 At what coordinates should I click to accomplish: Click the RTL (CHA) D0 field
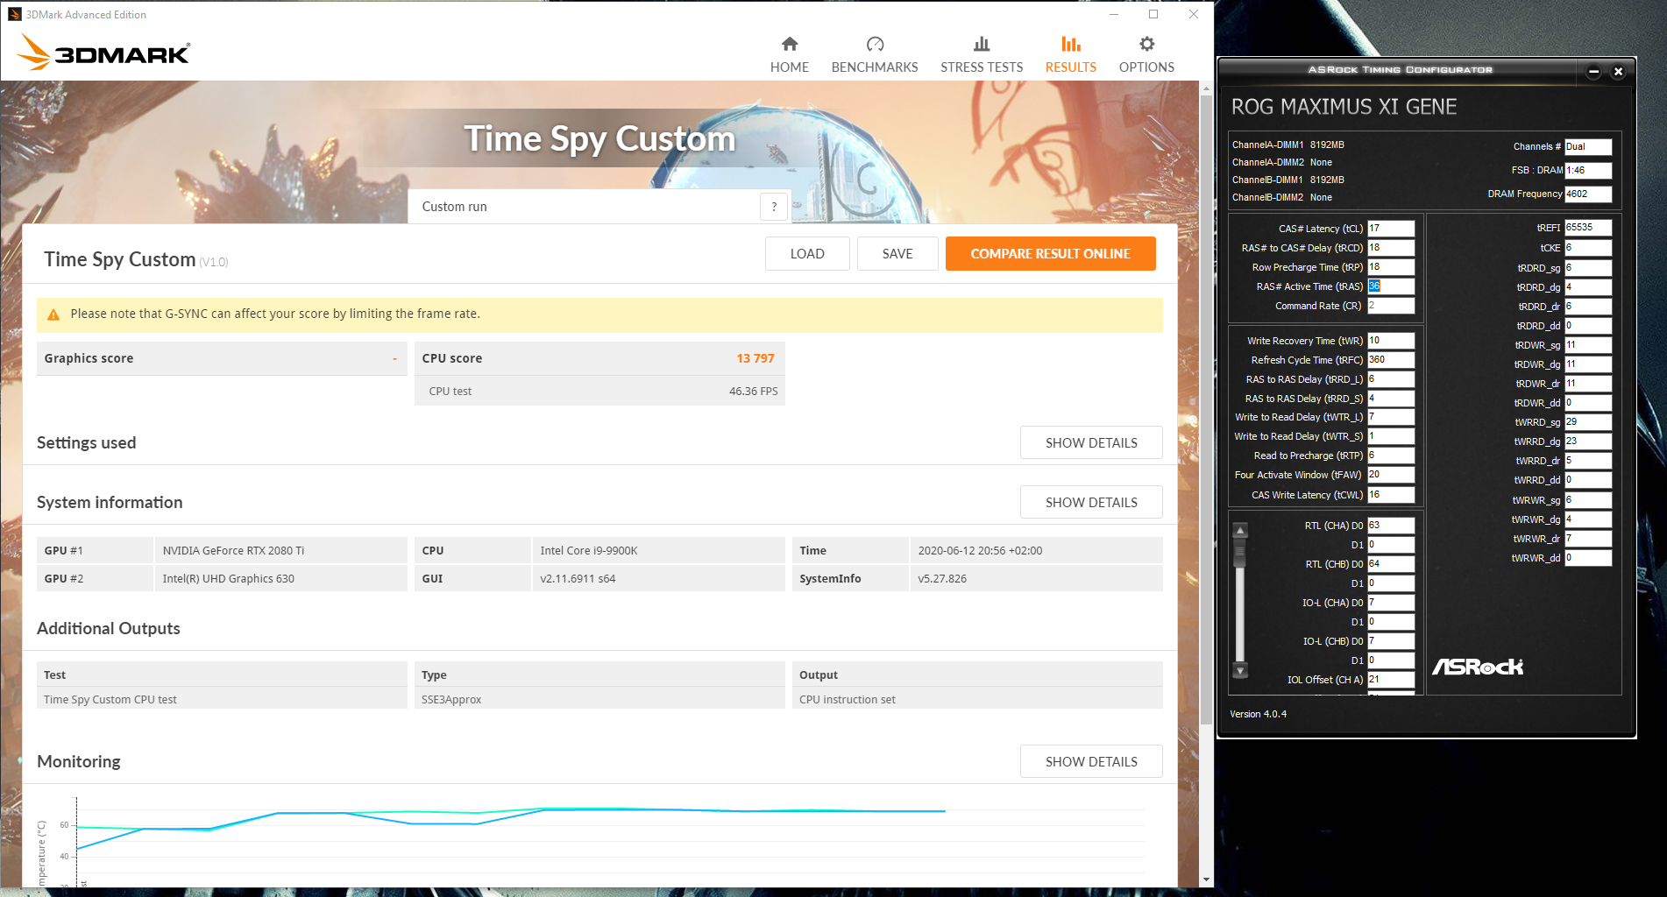(1391, 526)
